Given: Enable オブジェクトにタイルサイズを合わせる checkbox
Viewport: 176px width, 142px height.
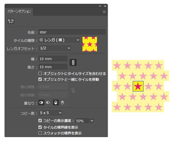Looking at the screenshot, I should click(x=40, y=74).
